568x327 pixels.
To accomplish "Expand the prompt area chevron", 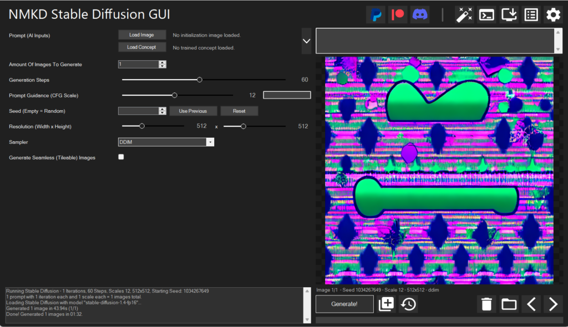I will point(306,41).
